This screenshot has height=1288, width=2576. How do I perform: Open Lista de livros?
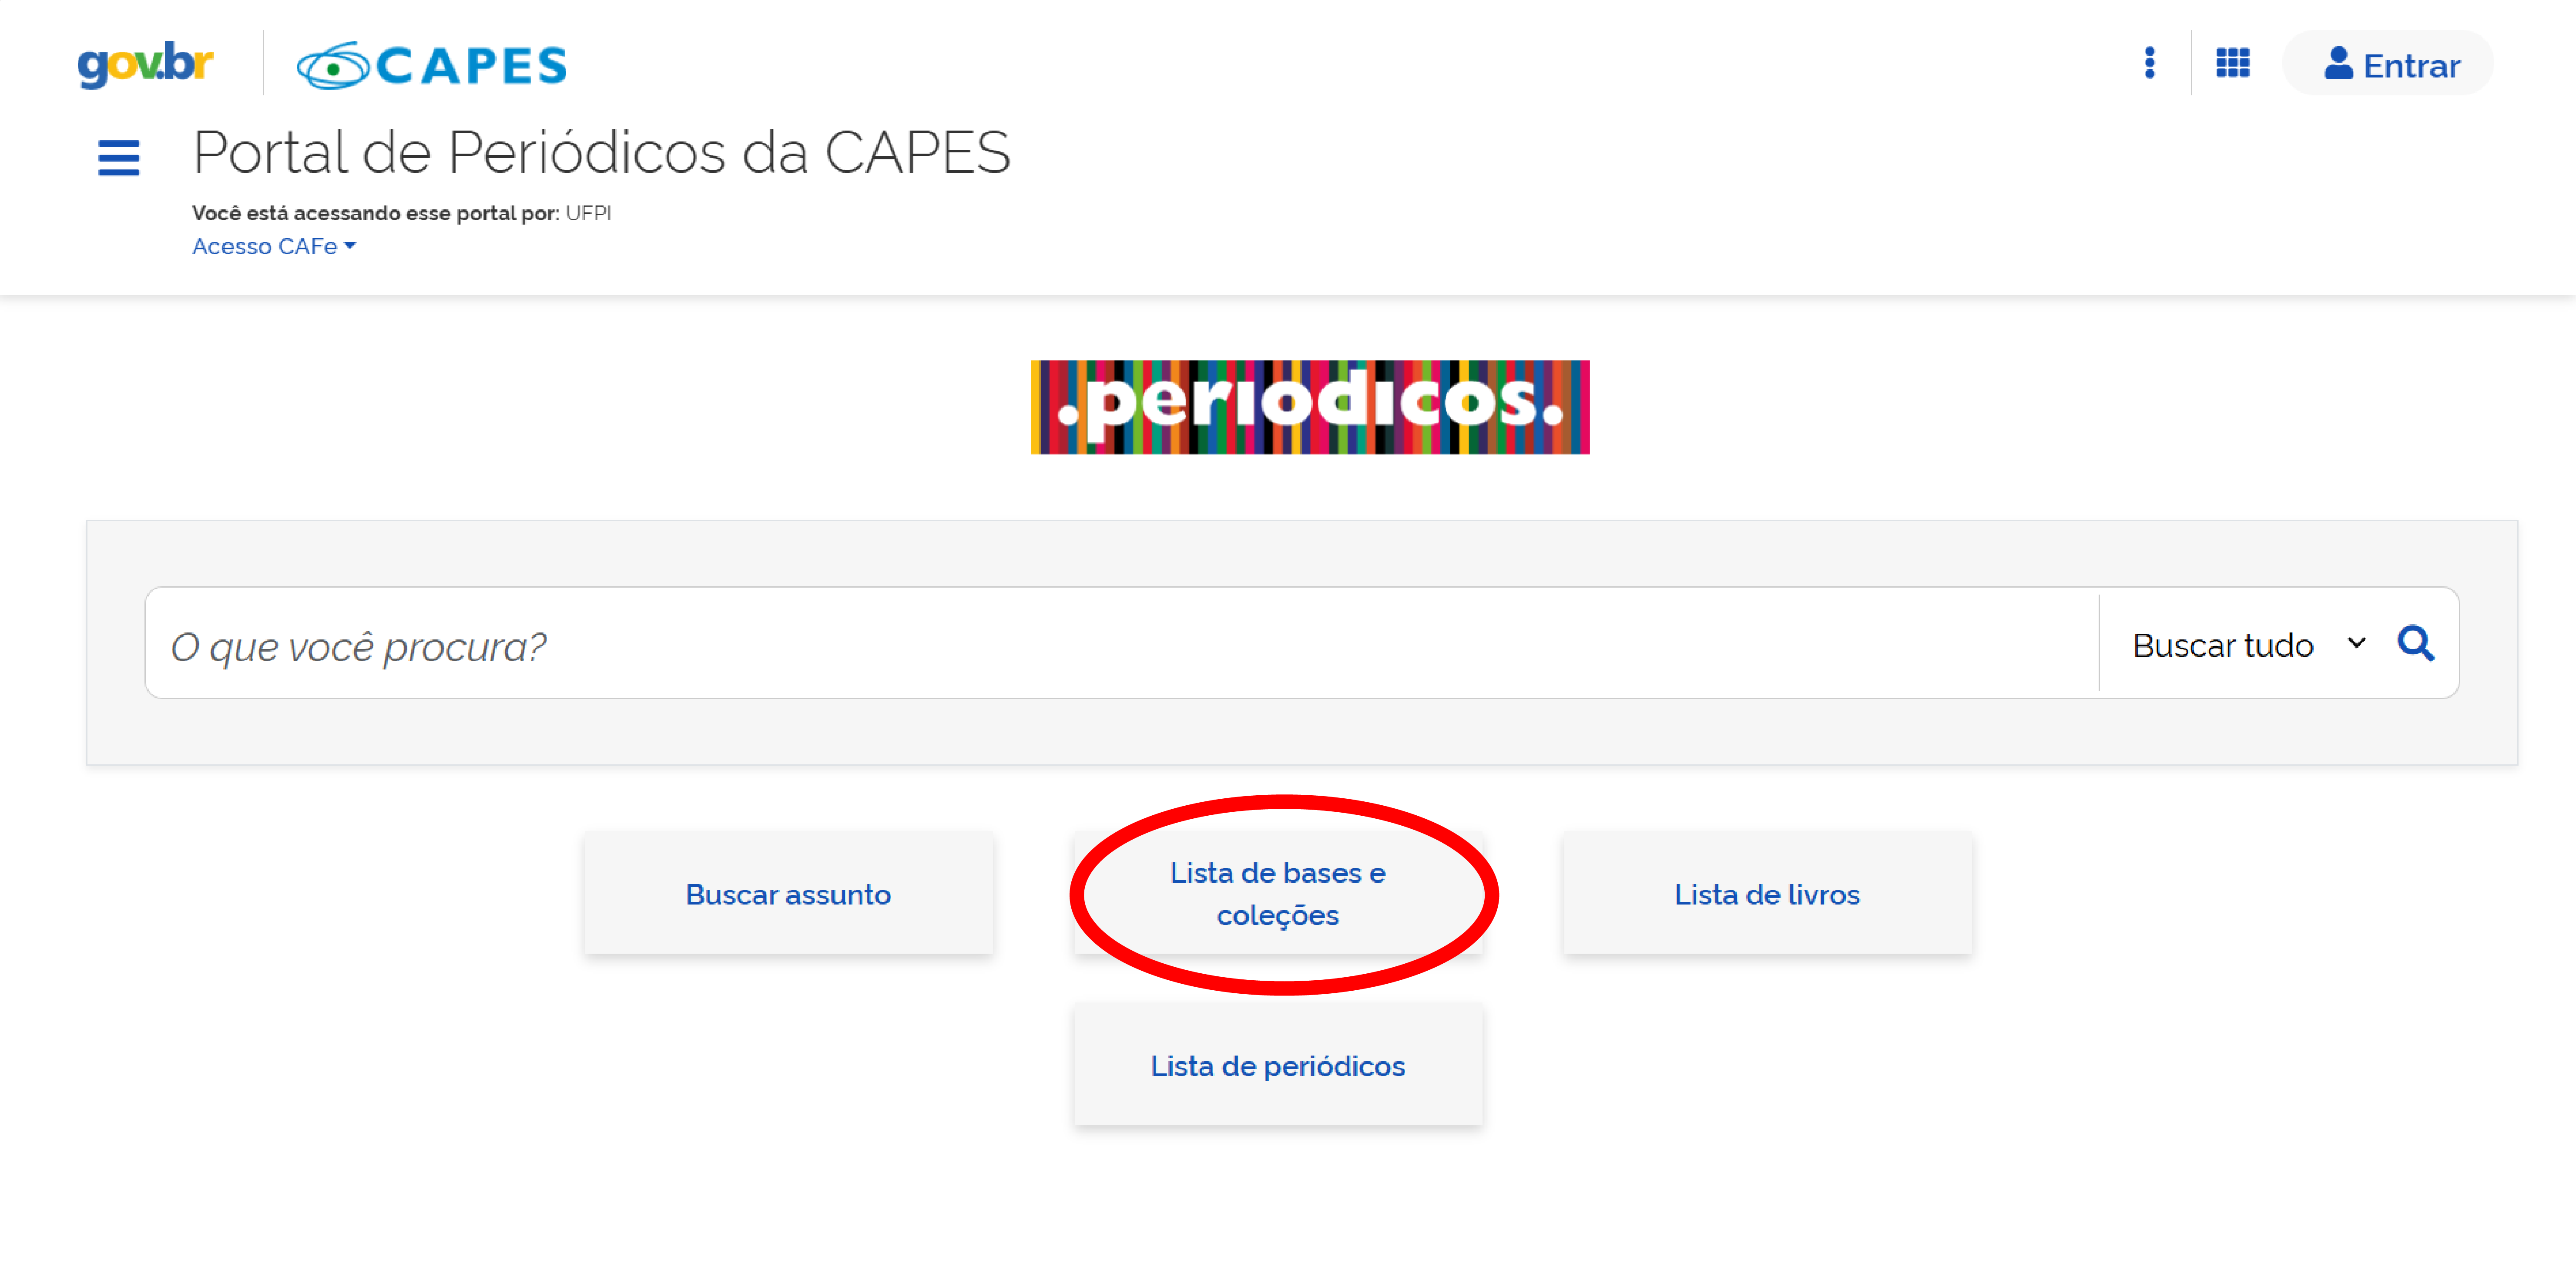(1767, 894)
